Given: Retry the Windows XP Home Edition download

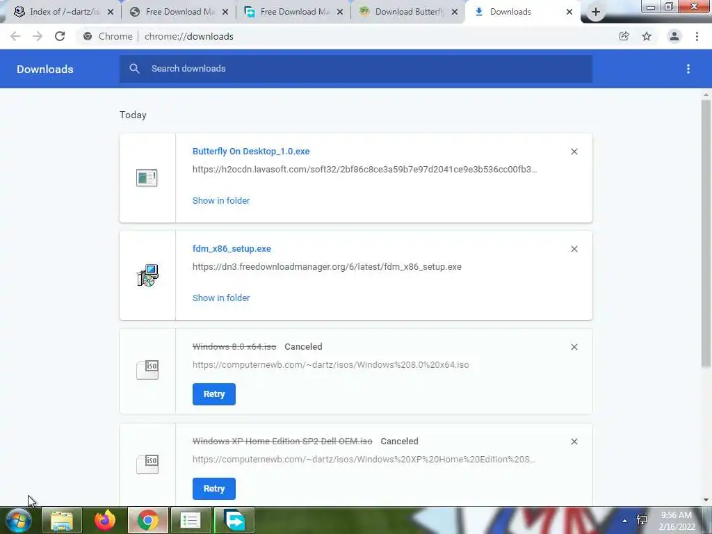Looking at the screenshot, I should [214, 489].
